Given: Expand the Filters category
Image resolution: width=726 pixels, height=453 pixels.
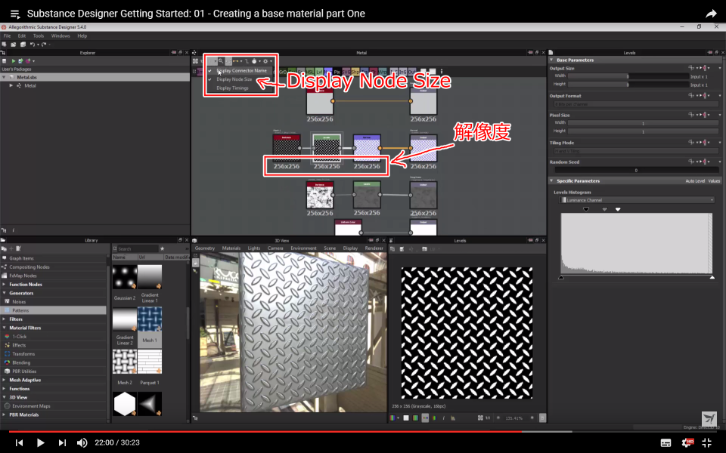Looking at the screenshot, I should tap(5, 319).
